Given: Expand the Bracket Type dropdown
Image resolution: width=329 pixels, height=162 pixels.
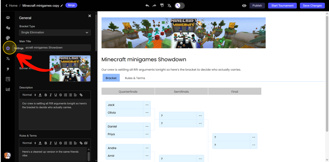Looking at the screenshot, I should pyautogui.click(x=55, y=33).
